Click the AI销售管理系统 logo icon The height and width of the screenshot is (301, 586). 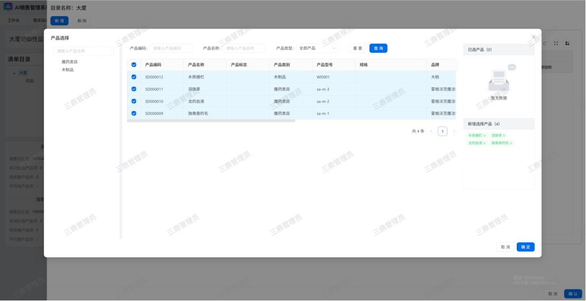point(8,6)
